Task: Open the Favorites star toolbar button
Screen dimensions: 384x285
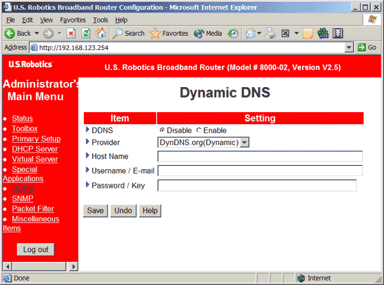Action: pos(169,33)
